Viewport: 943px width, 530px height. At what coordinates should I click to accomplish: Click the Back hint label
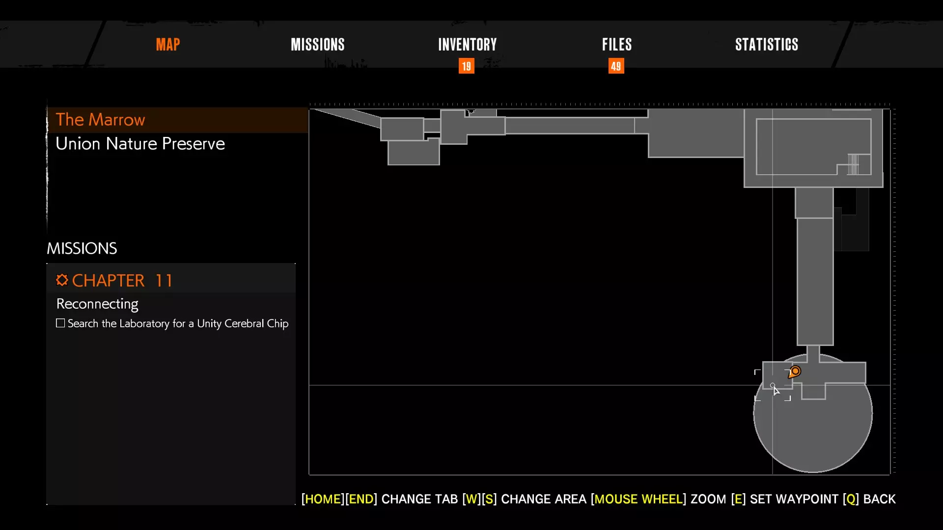[x=879, y=499]
